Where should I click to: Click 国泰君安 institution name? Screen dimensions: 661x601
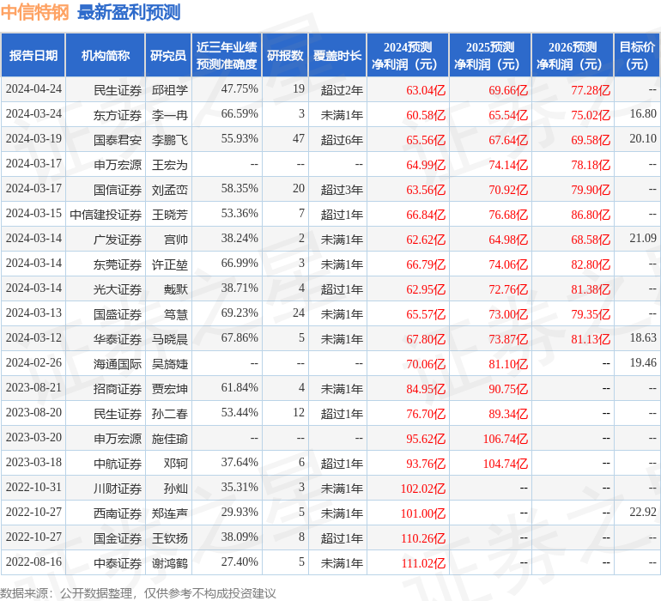click(118, 140)
